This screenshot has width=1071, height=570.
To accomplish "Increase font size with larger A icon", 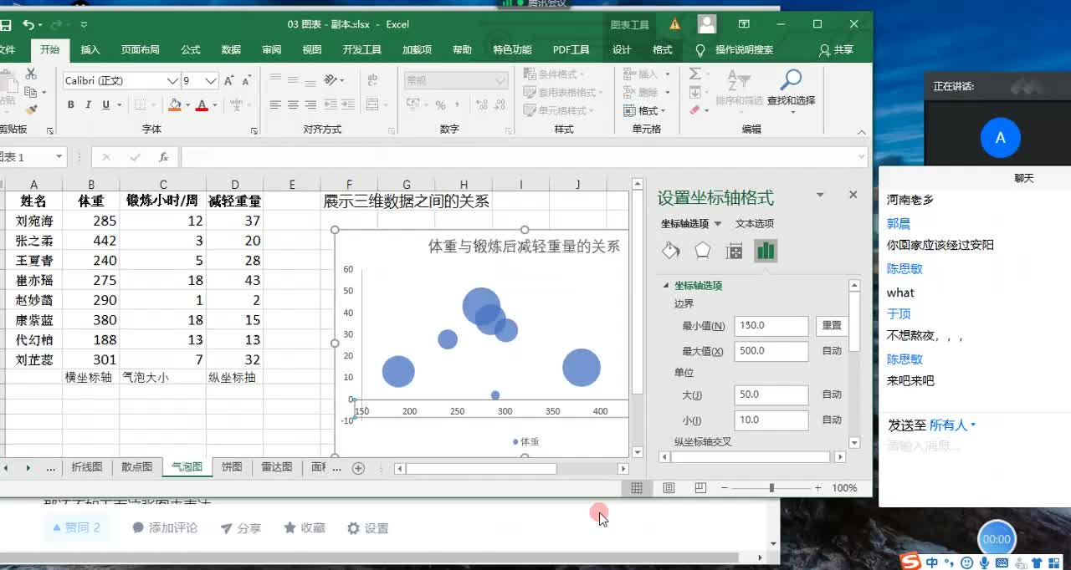I will click(x=229, y=80).
